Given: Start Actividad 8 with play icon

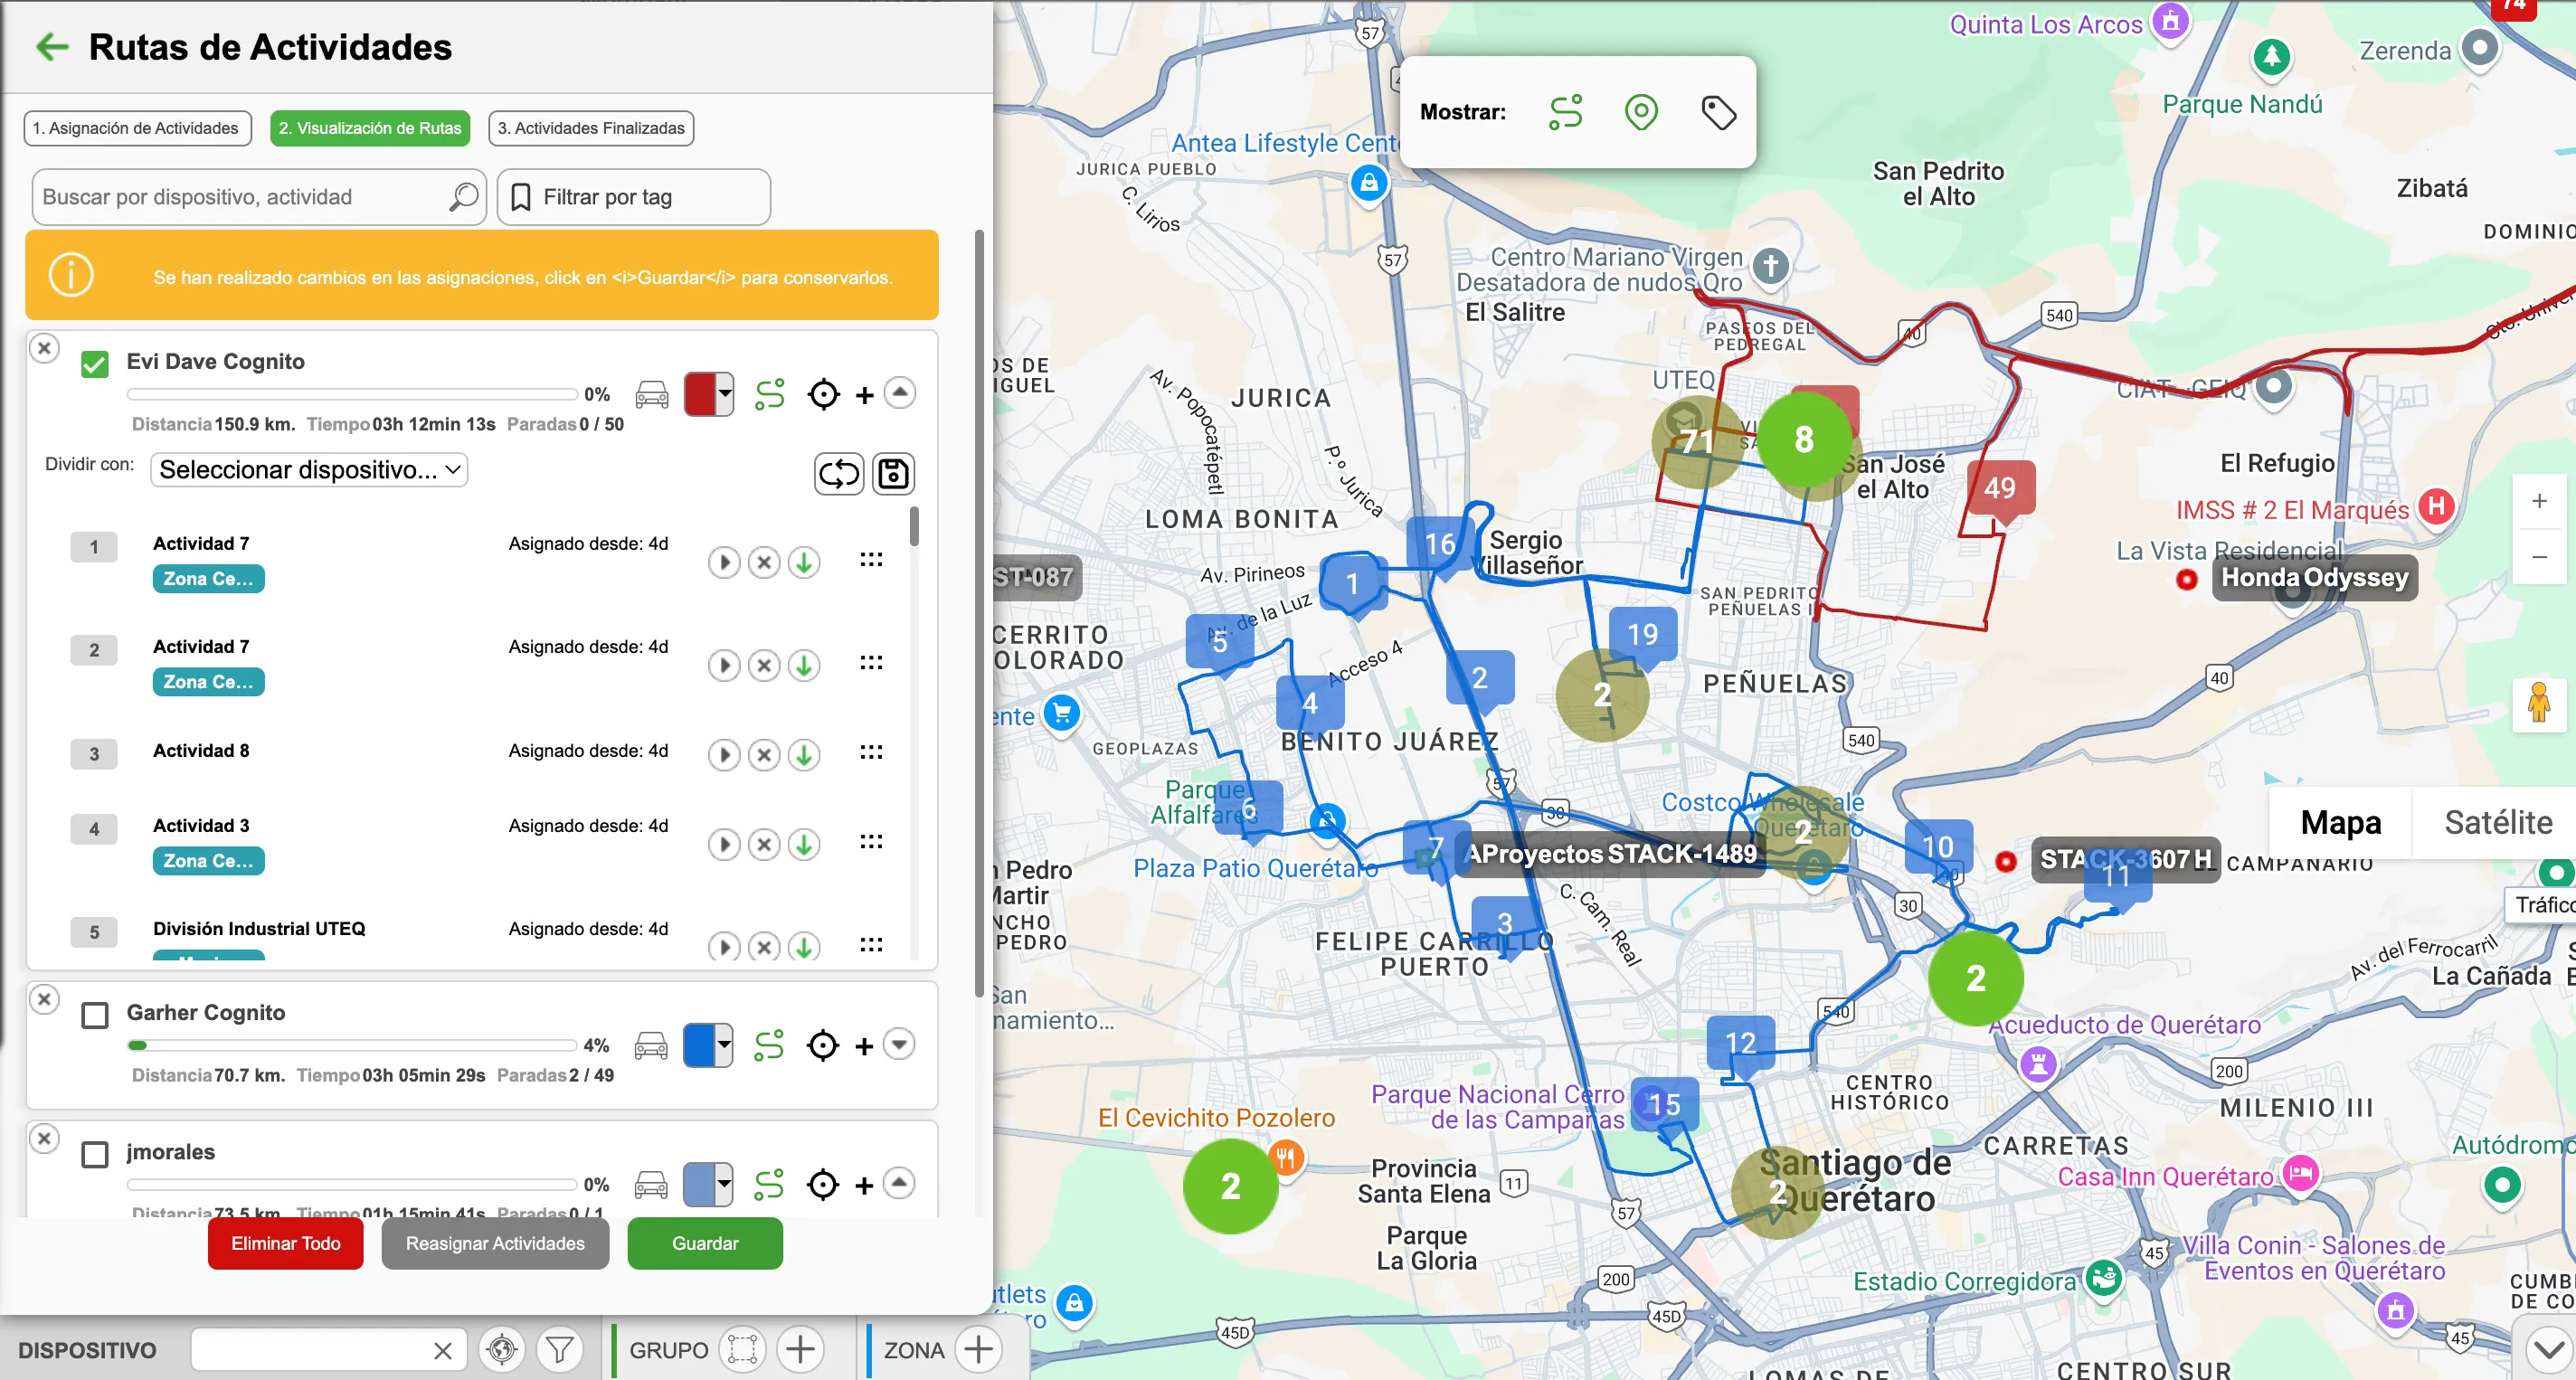Looking at the screenshot, I should 724,754.
